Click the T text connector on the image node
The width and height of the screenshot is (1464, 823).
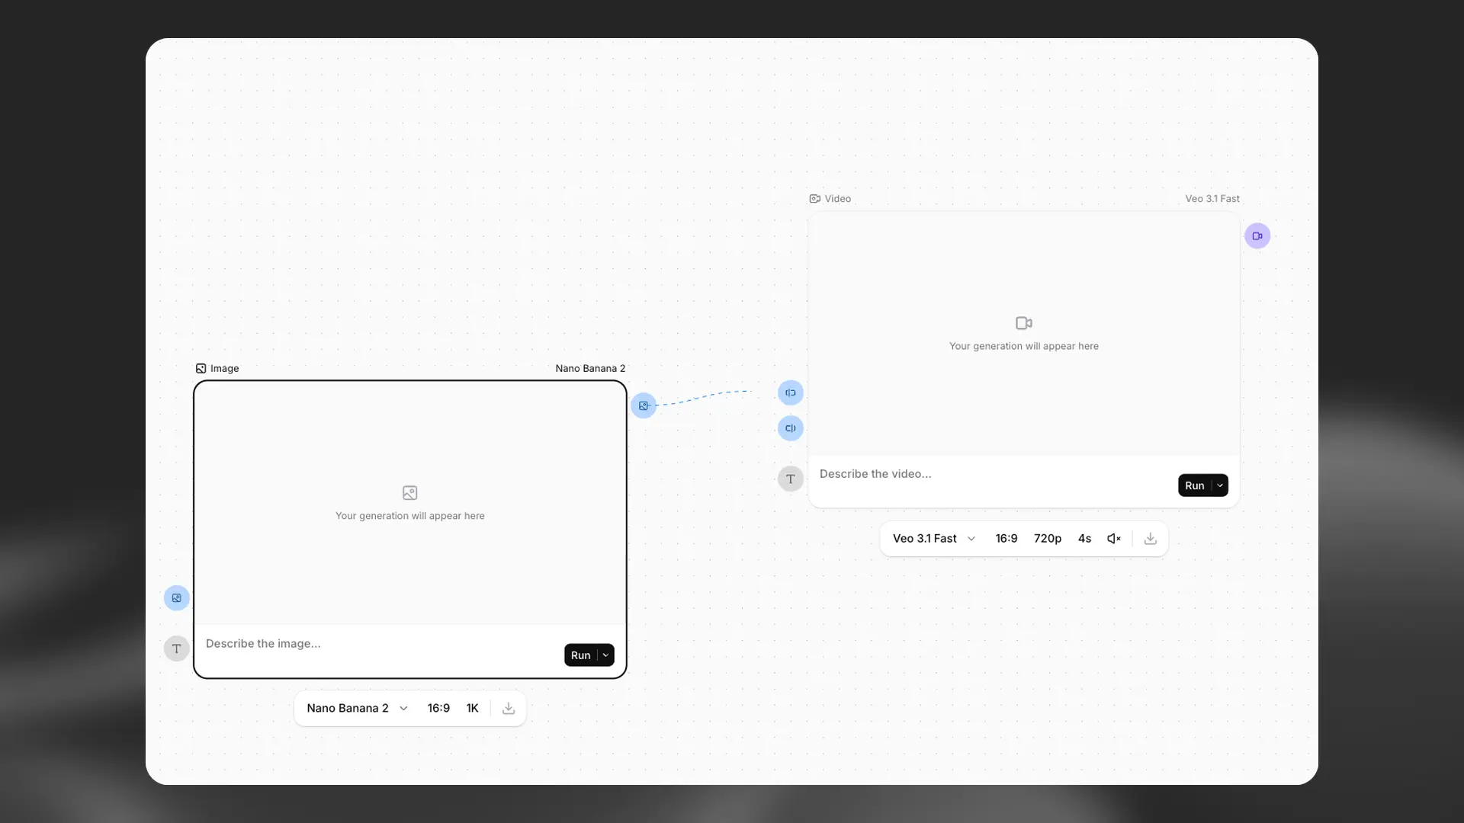coord(176,648)
